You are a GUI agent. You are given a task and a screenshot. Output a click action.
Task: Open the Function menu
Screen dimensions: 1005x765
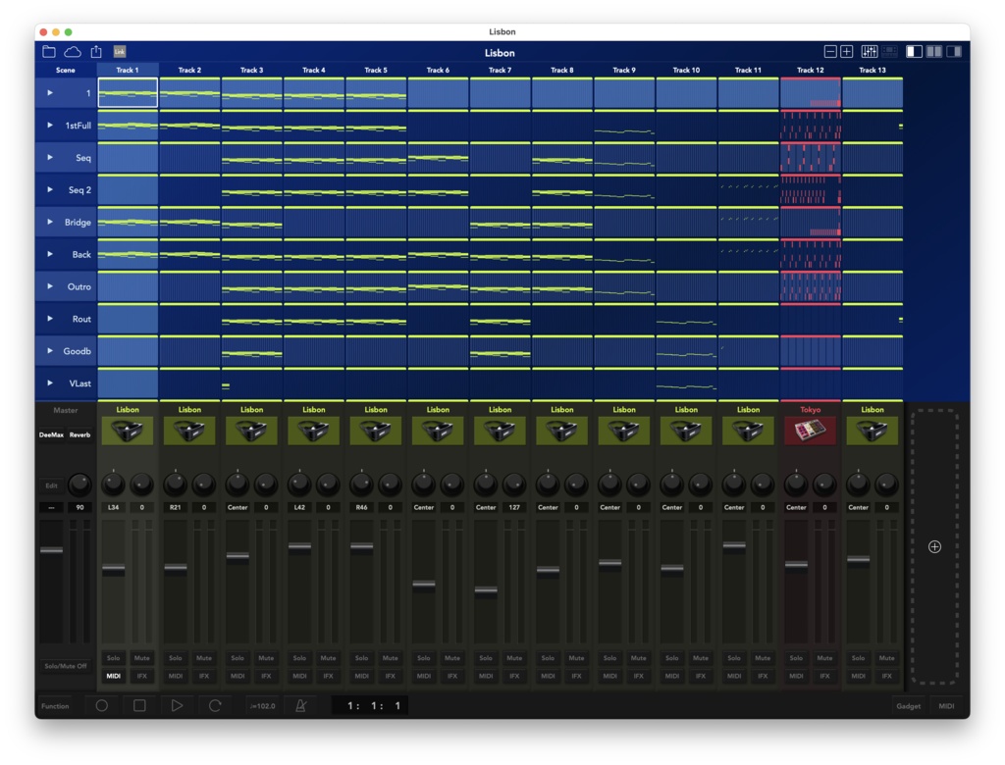click(x=56, y=705)
